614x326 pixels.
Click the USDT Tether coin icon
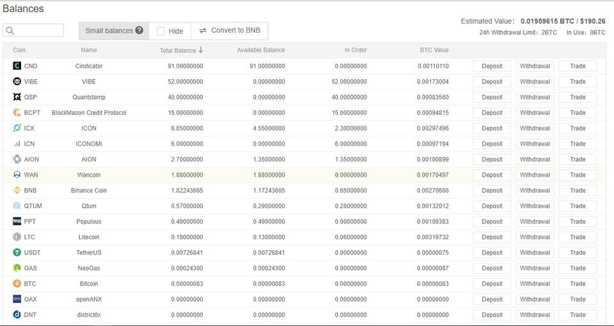(x=17, y=253)
